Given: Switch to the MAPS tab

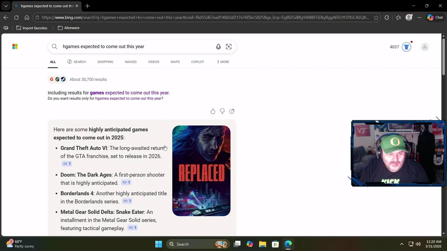Looking at the screenshot, I should tap(175, 62).
